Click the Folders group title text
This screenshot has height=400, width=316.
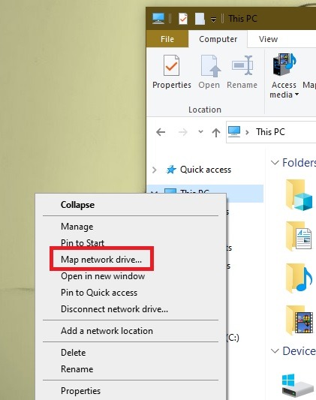pos(299,163)
